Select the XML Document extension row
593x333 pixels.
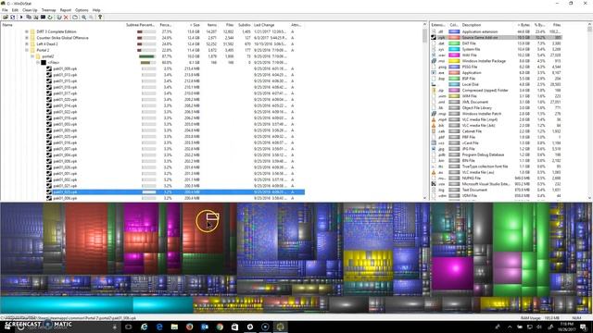(x=497, y=102)
